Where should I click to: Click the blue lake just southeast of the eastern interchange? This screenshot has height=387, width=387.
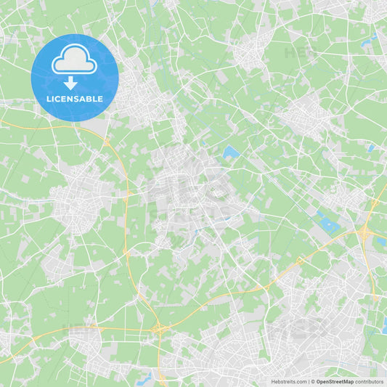[x=382, y=241]
